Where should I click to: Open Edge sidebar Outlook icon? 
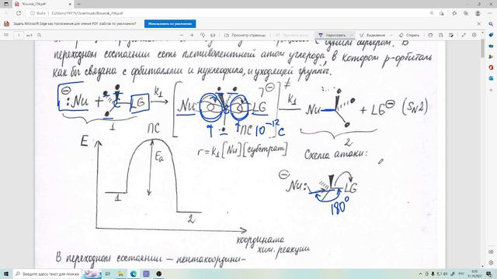tap(491, 78)
